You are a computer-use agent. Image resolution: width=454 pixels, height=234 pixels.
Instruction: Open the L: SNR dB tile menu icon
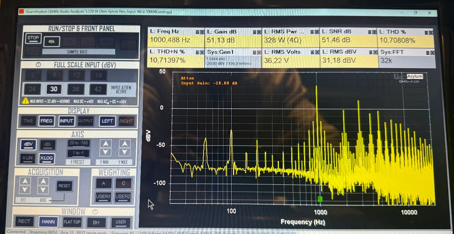click(370, 32)
